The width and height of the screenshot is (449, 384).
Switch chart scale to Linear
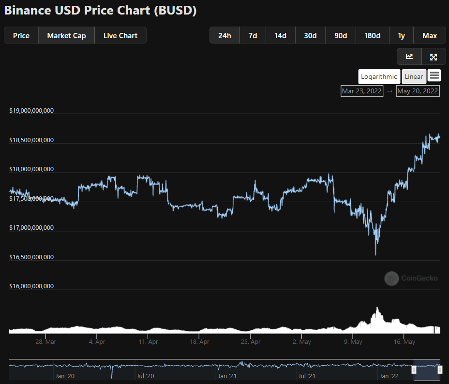click(x=414, y=76)
